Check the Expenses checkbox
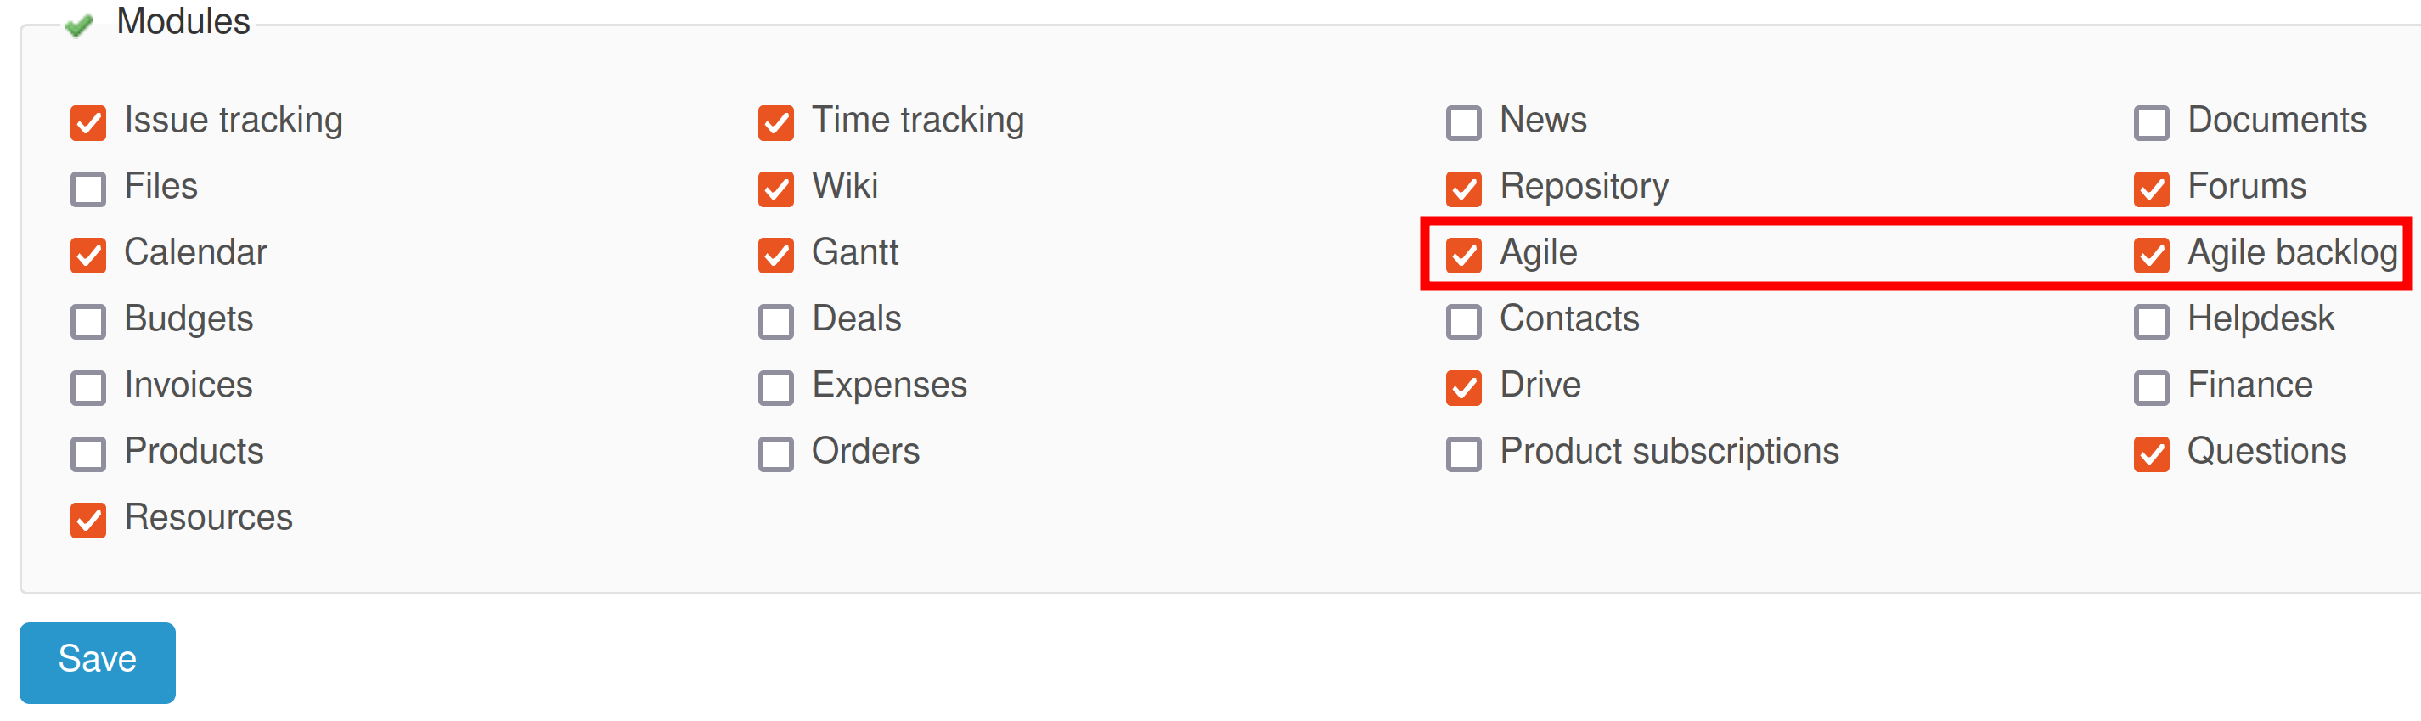Viewport: 2421px width, 721px height. (776, 387)
